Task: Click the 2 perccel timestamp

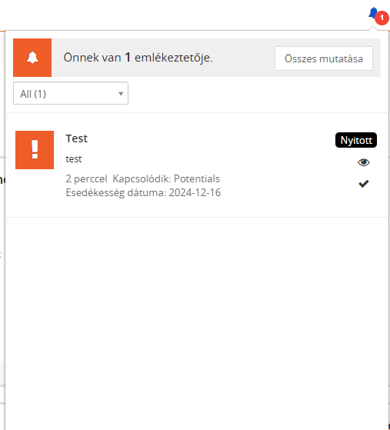Action: tap(86, 179)
